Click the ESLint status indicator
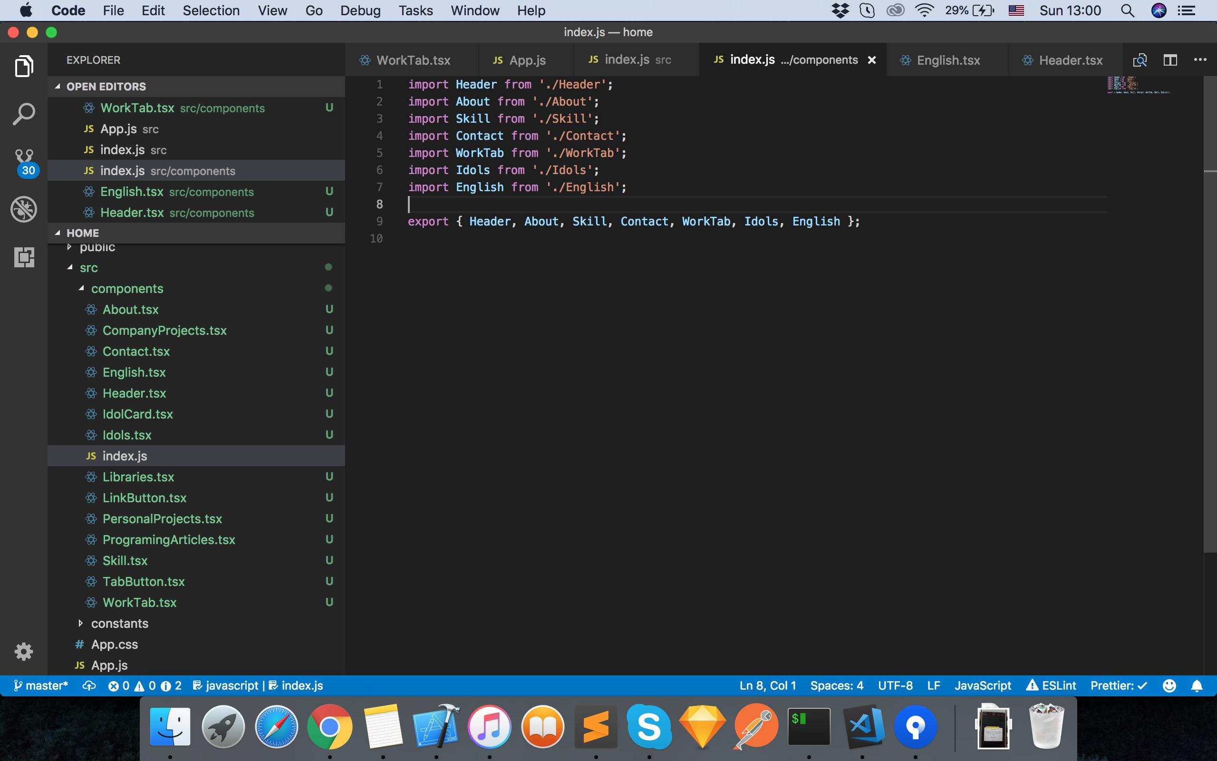Screen dimensions: 1217x761 1051,685
